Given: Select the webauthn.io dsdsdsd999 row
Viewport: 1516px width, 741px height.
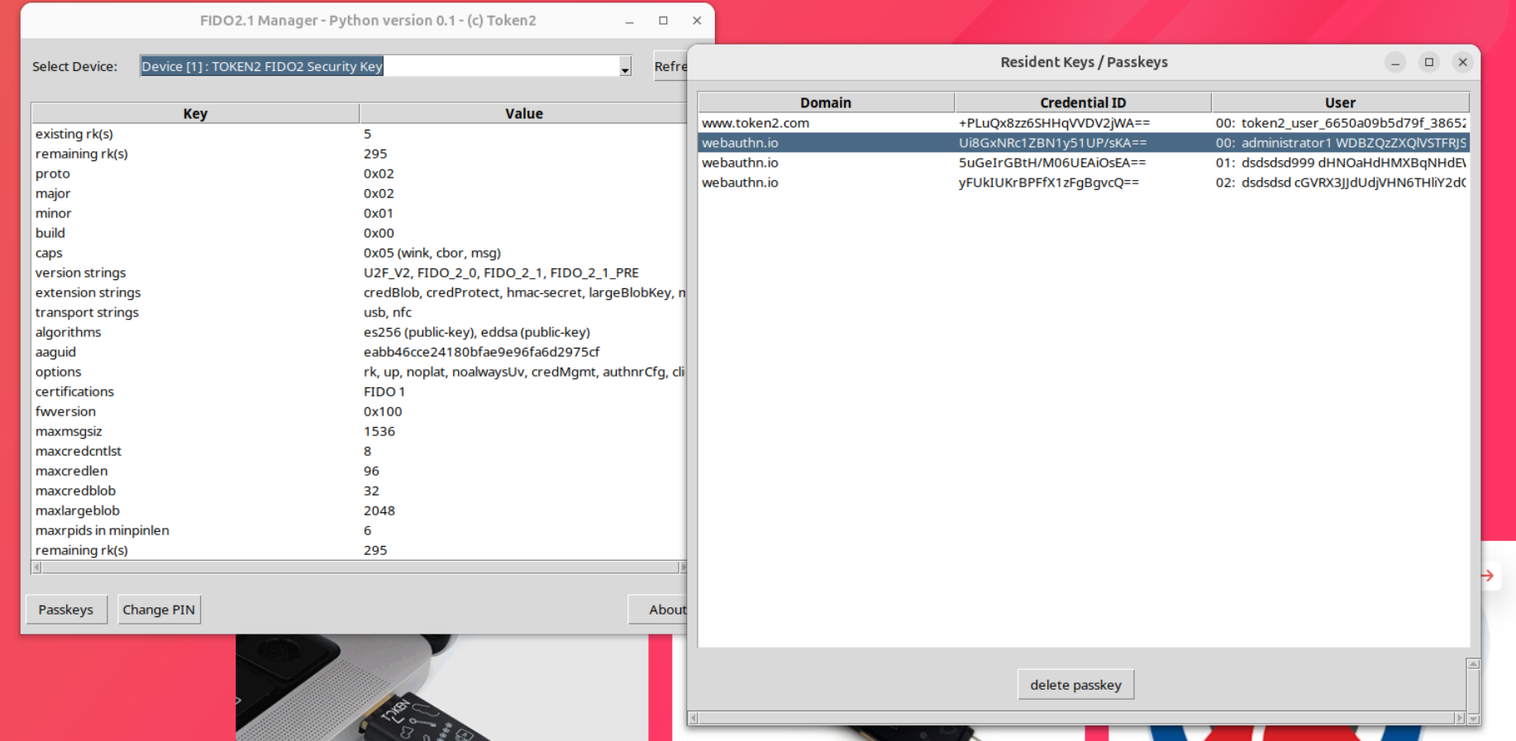Looking at the screenshot, I should (x=1084, y=163).
